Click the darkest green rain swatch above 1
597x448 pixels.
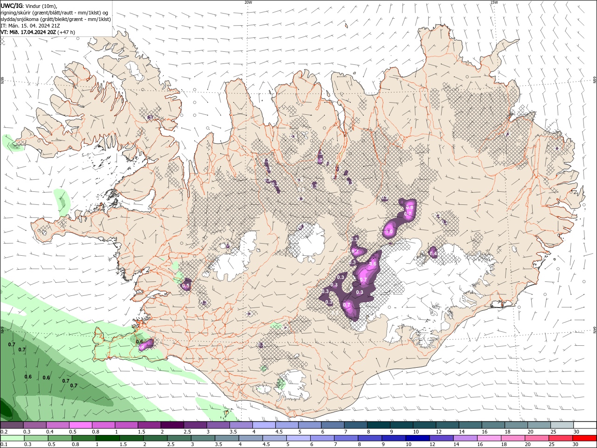[108, 438]
